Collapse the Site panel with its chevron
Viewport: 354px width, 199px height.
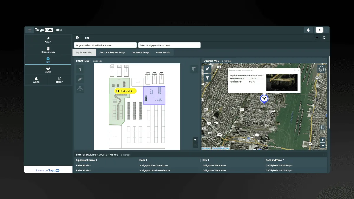[x=317, y=37]
